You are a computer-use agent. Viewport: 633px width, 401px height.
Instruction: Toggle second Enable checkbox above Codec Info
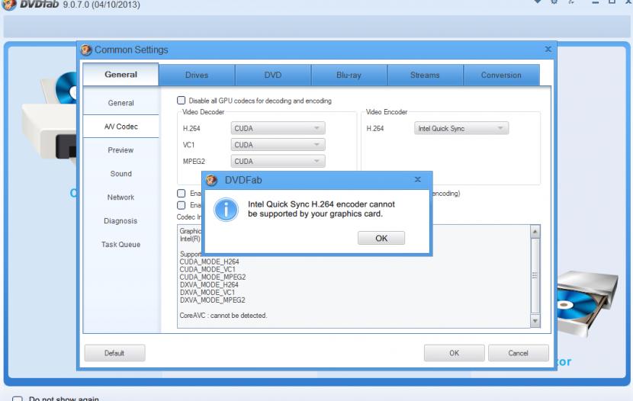[x=182, y=205]
